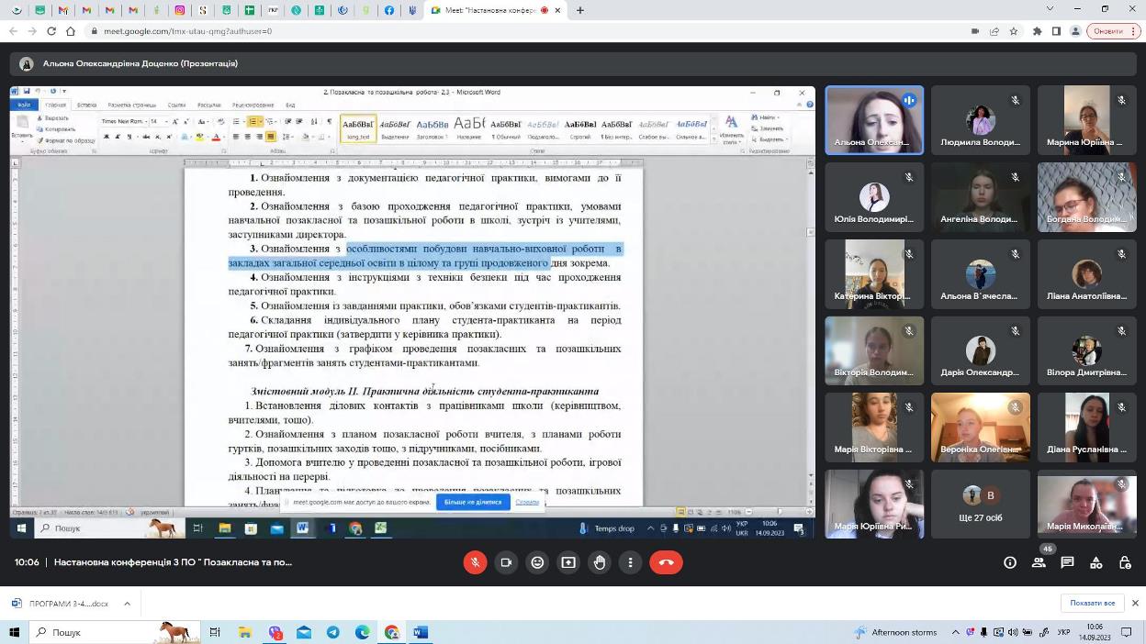Open the meeting details info icon
1146x644 pixels.
1010,562
